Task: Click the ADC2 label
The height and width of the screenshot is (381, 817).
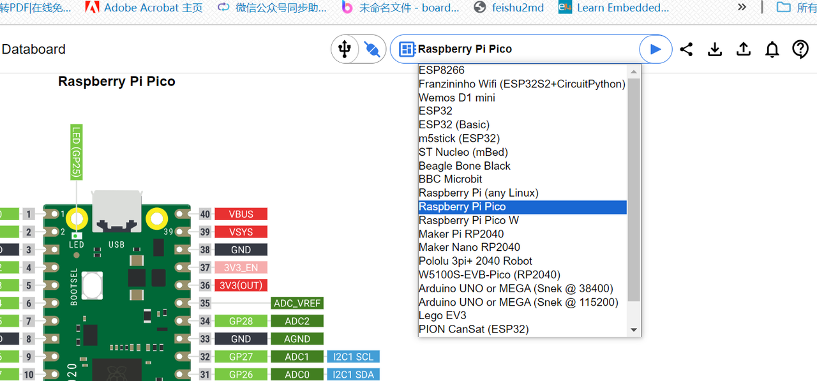Action: (x=297, y=322)
